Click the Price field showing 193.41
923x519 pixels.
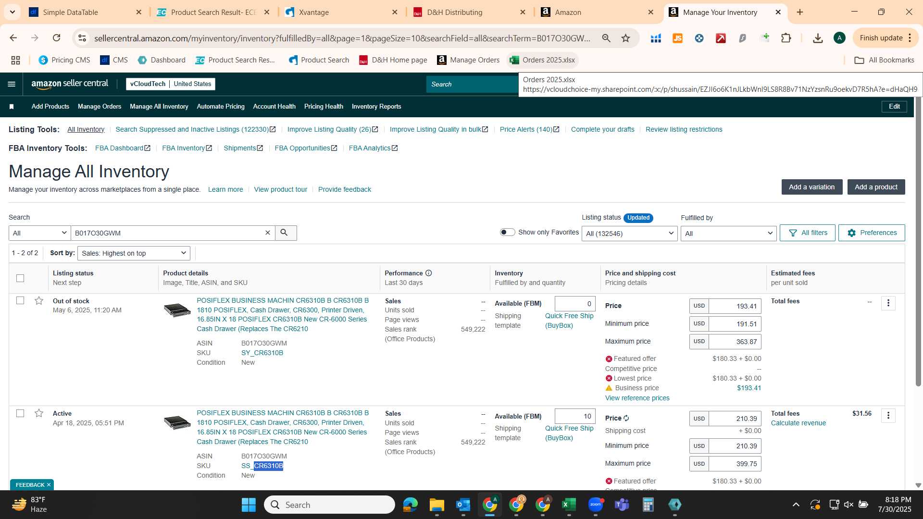point(735,306)
